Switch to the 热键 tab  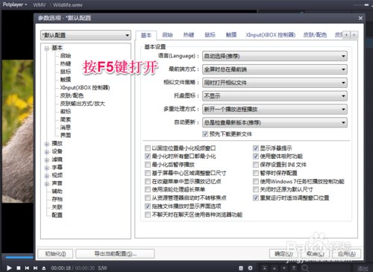click(189, 35)
